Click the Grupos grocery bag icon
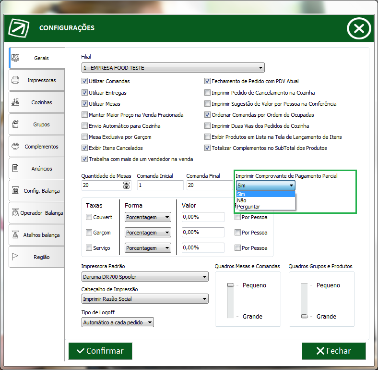The image size is (378, 370). coord(15,124)
